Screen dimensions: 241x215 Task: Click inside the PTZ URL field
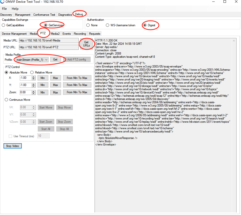[x=49, y=47]
